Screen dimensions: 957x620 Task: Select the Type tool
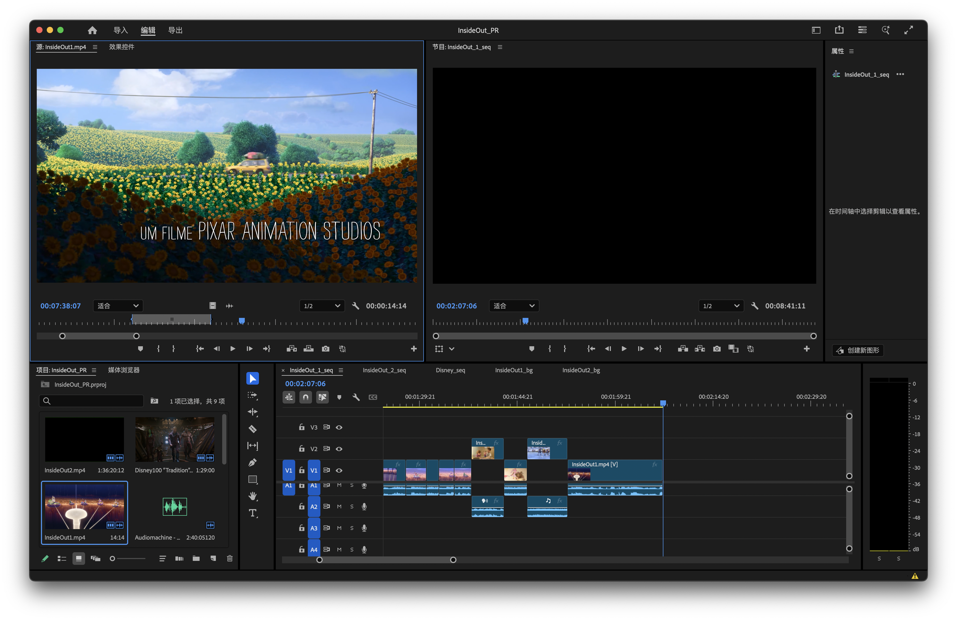(253, 513)
